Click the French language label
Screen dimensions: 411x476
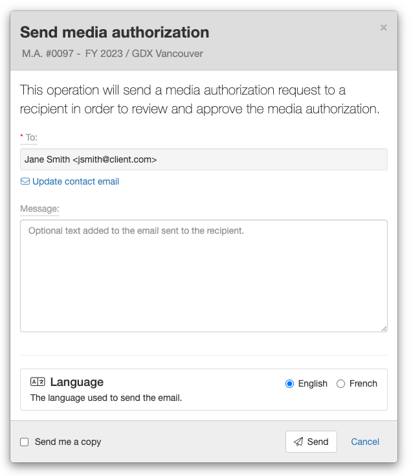(x=363, y=383)
